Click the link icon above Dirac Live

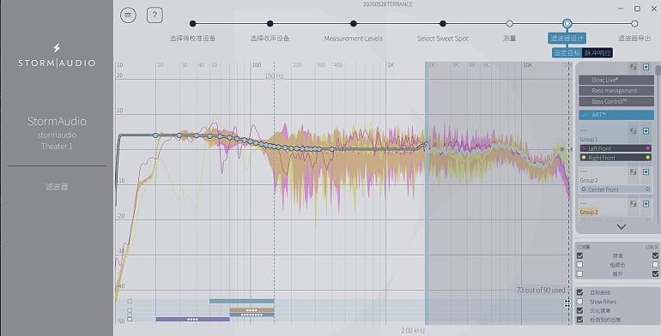(633, 67)
